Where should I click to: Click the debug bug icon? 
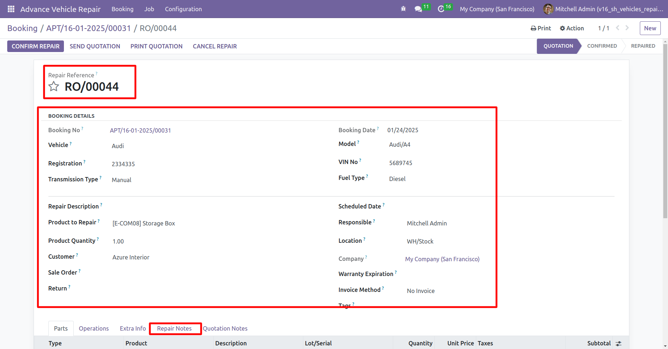[x=403, y=9]
